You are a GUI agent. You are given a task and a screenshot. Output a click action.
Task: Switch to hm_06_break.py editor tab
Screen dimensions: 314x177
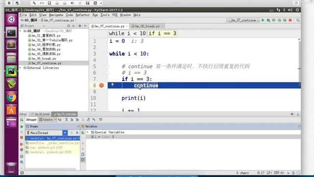(x=147, y=26)
